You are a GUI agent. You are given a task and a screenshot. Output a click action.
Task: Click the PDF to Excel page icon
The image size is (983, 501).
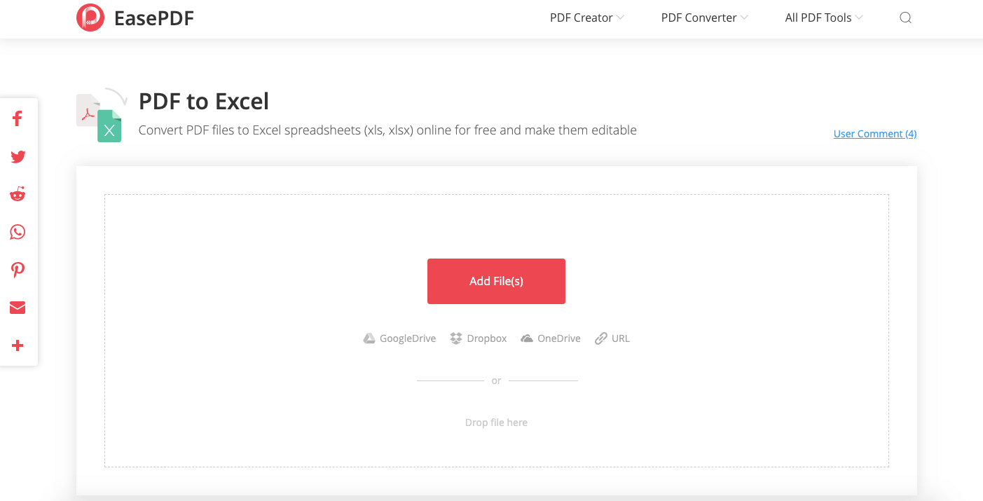click(x=100, y=114)
